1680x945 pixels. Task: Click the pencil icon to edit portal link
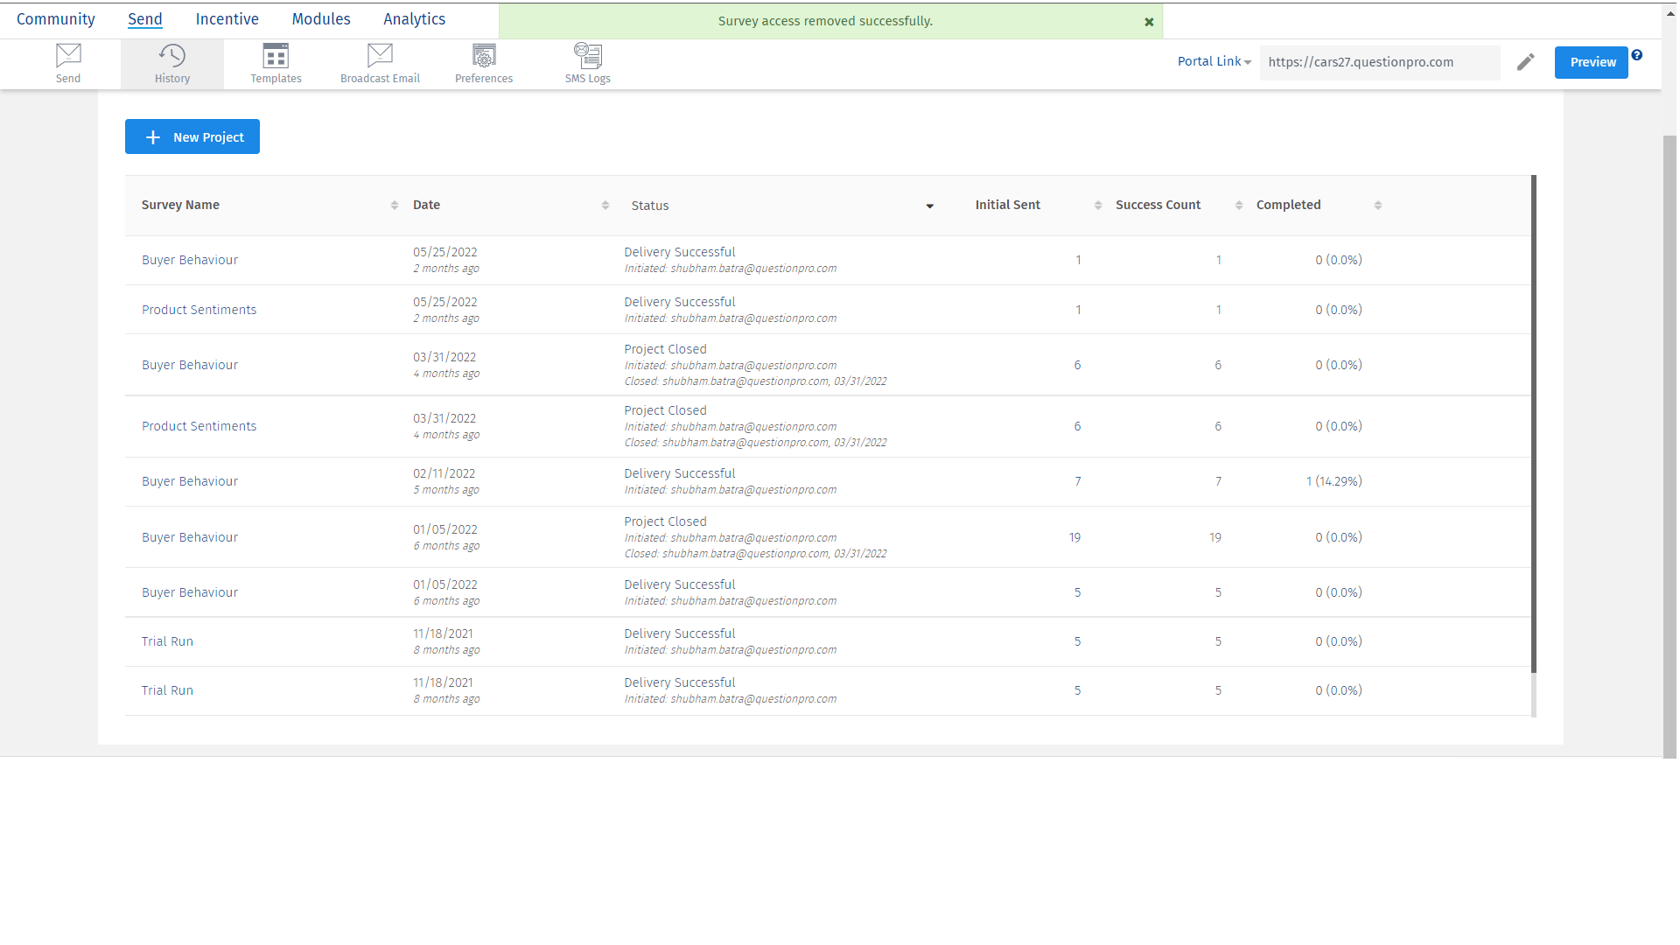(1526, 62)
